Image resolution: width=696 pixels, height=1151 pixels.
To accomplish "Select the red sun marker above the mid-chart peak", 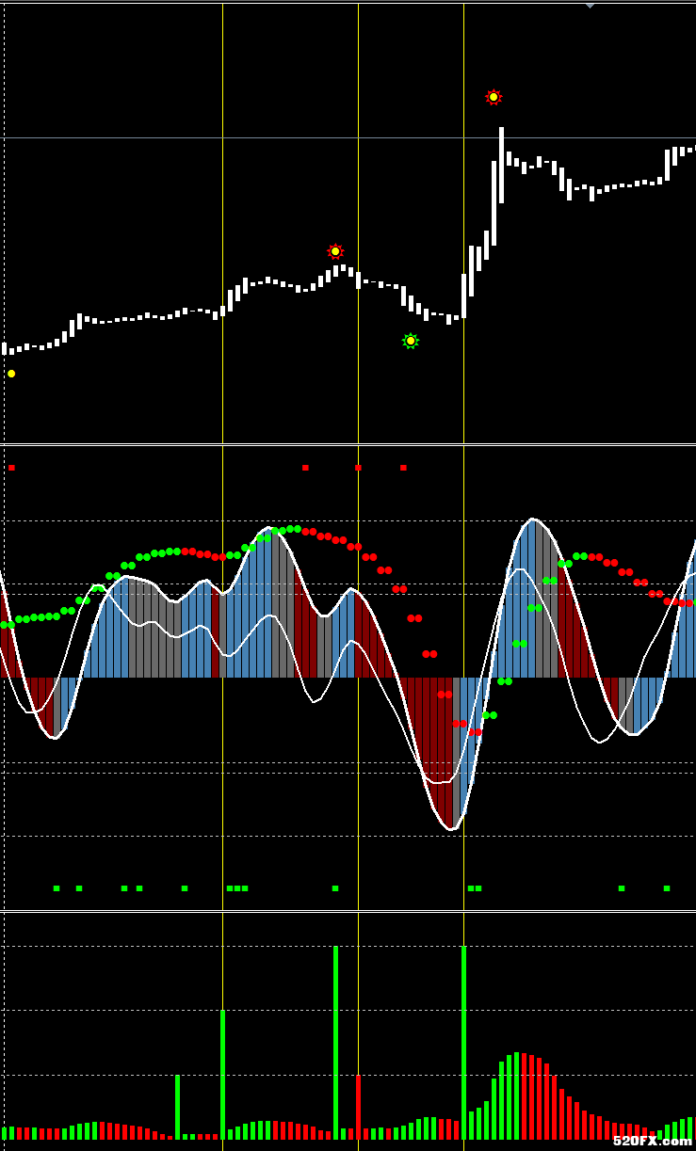I will coord(335,251).
